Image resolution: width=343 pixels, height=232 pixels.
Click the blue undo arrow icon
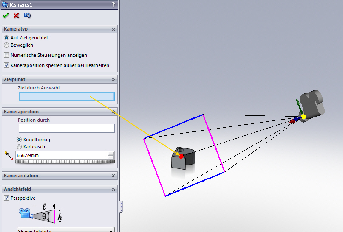27,16
